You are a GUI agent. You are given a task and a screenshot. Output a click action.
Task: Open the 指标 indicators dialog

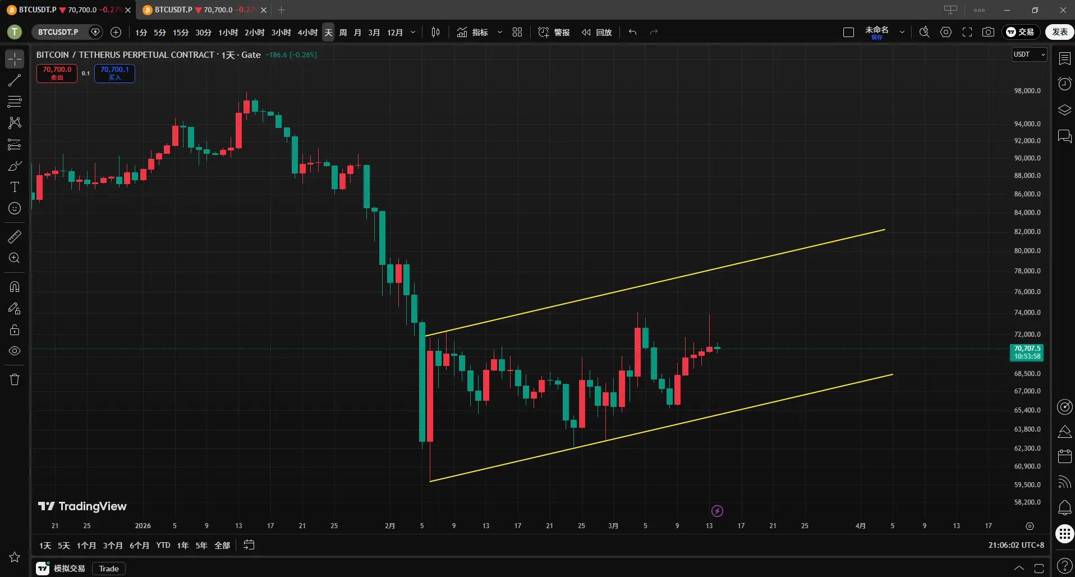(x=472, y=32)
